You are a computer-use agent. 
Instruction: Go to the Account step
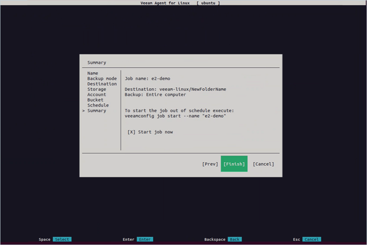point(97,94)
